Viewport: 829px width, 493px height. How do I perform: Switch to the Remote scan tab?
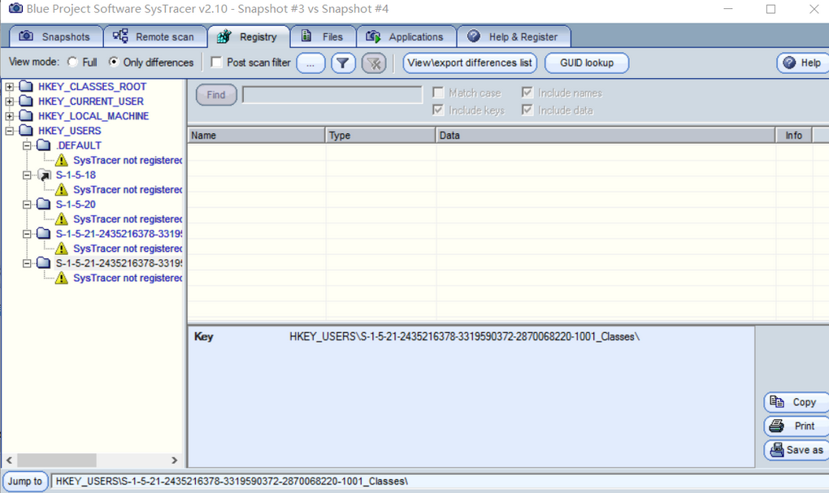155,37
